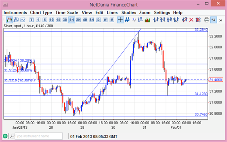Open the Time Scale menu

67,13
